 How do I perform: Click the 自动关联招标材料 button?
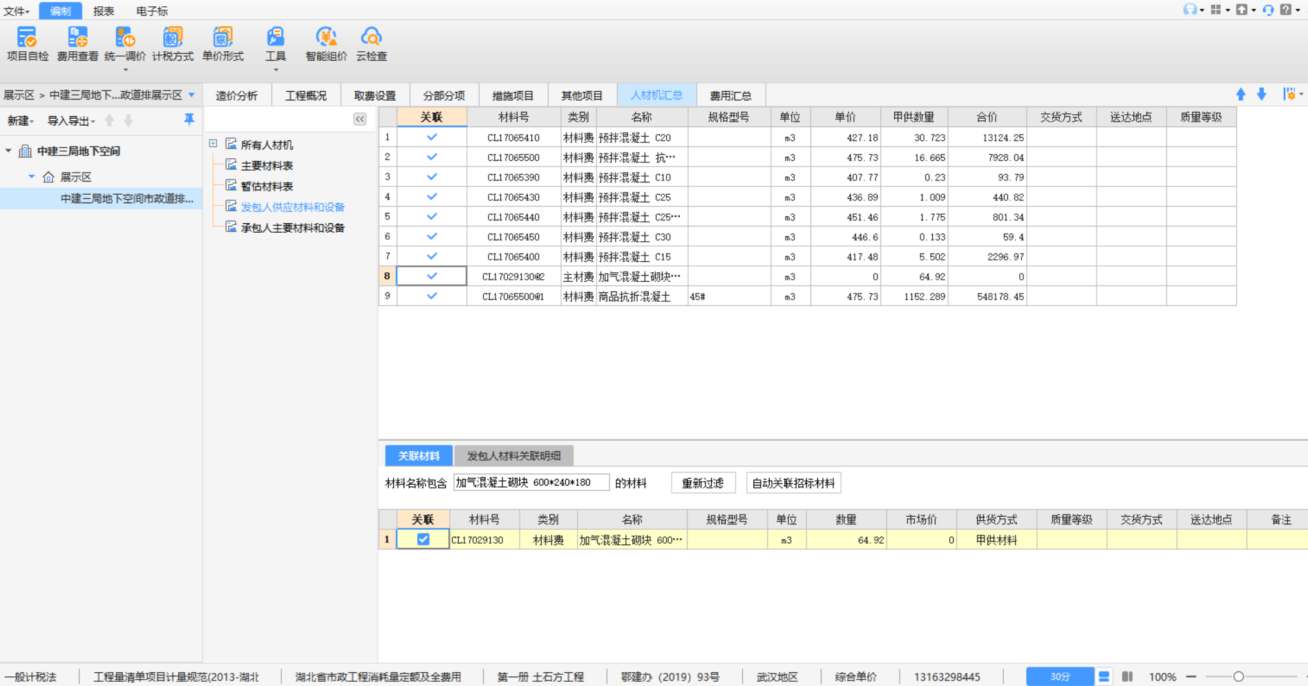coord(793,483)
